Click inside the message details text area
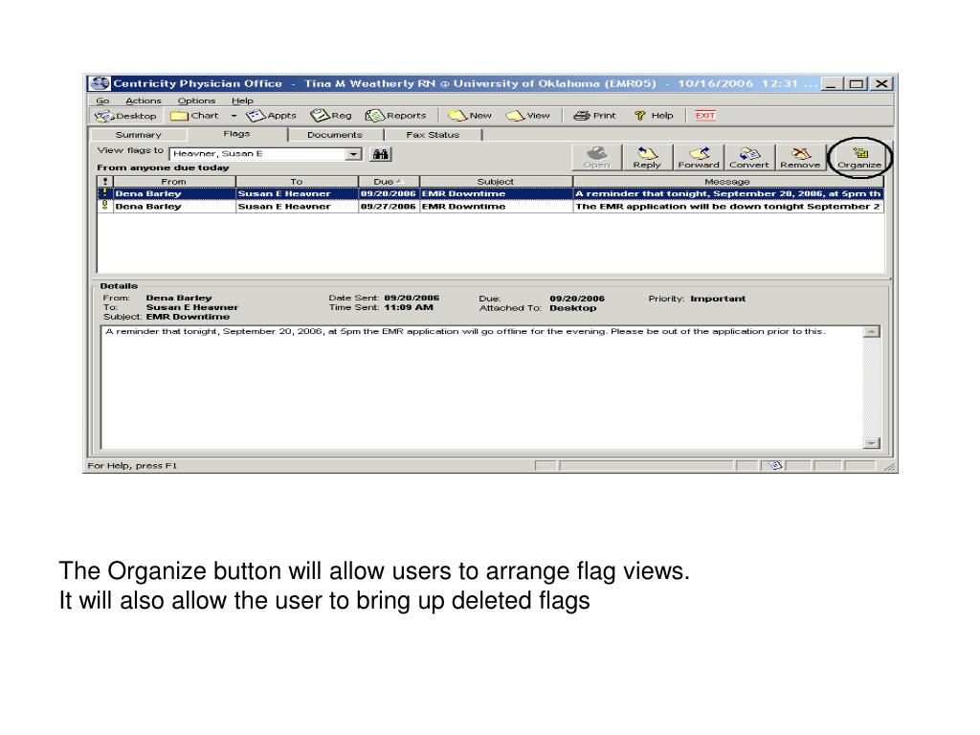This screenshot has height=735, width=980. [482, 388]
